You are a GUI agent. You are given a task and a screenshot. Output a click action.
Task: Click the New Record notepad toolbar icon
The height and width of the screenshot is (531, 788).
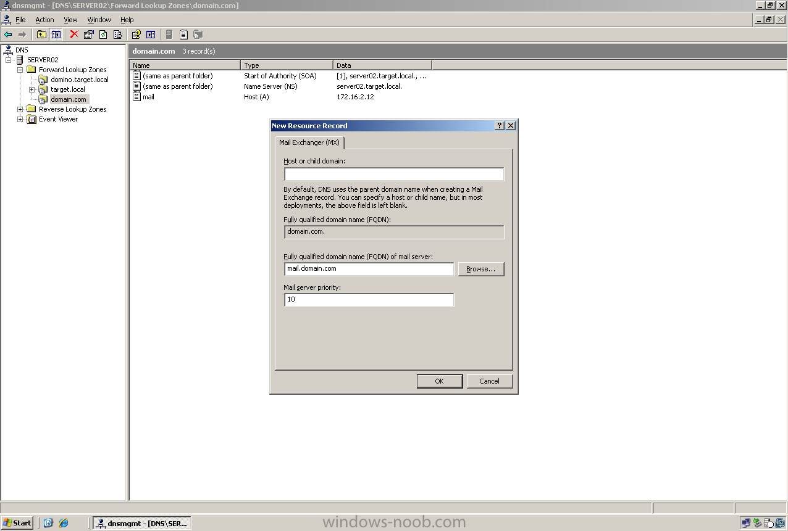[x=184, y=35]
